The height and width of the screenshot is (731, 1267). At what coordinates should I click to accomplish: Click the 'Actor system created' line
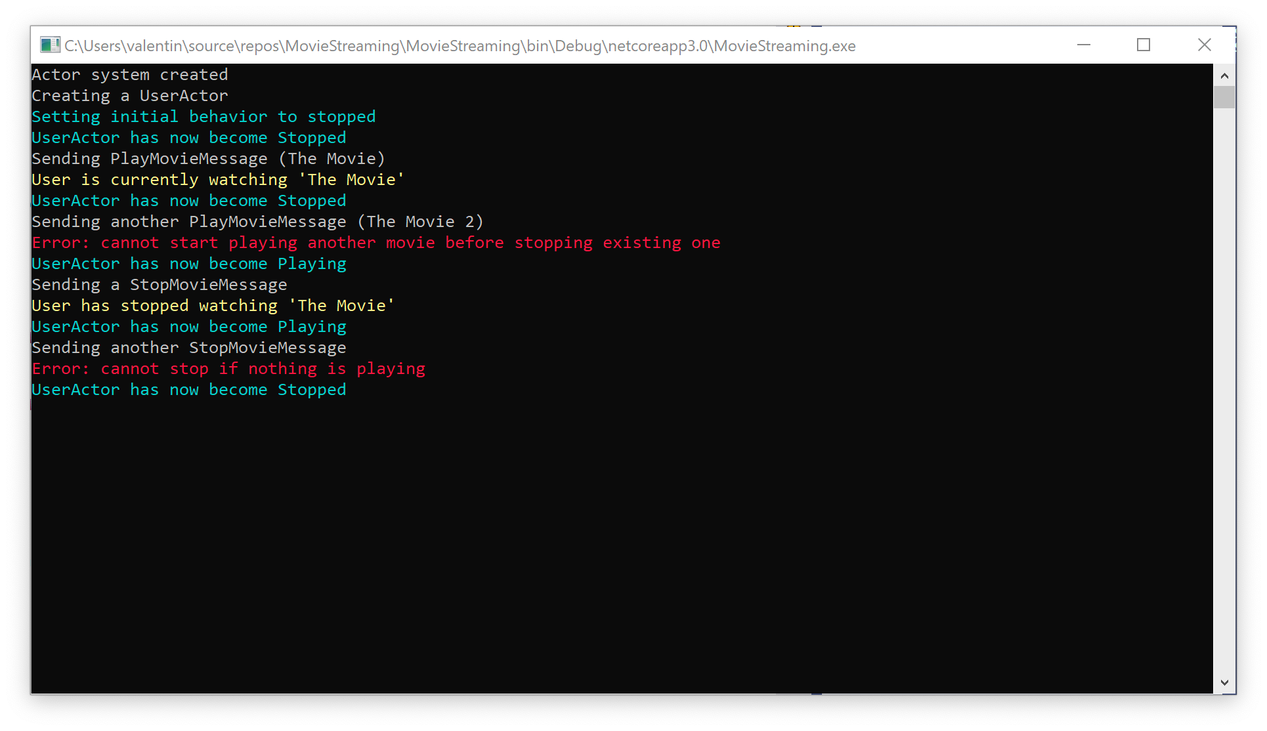pyautogui.click(x=130, y=75)
